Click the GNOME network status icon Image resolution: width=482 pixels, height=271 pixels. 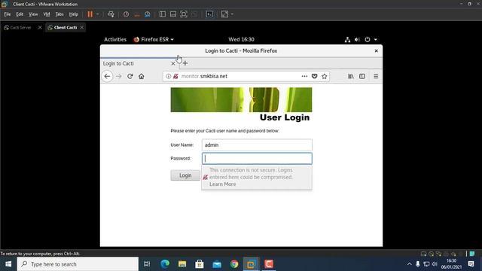point(347,39)
